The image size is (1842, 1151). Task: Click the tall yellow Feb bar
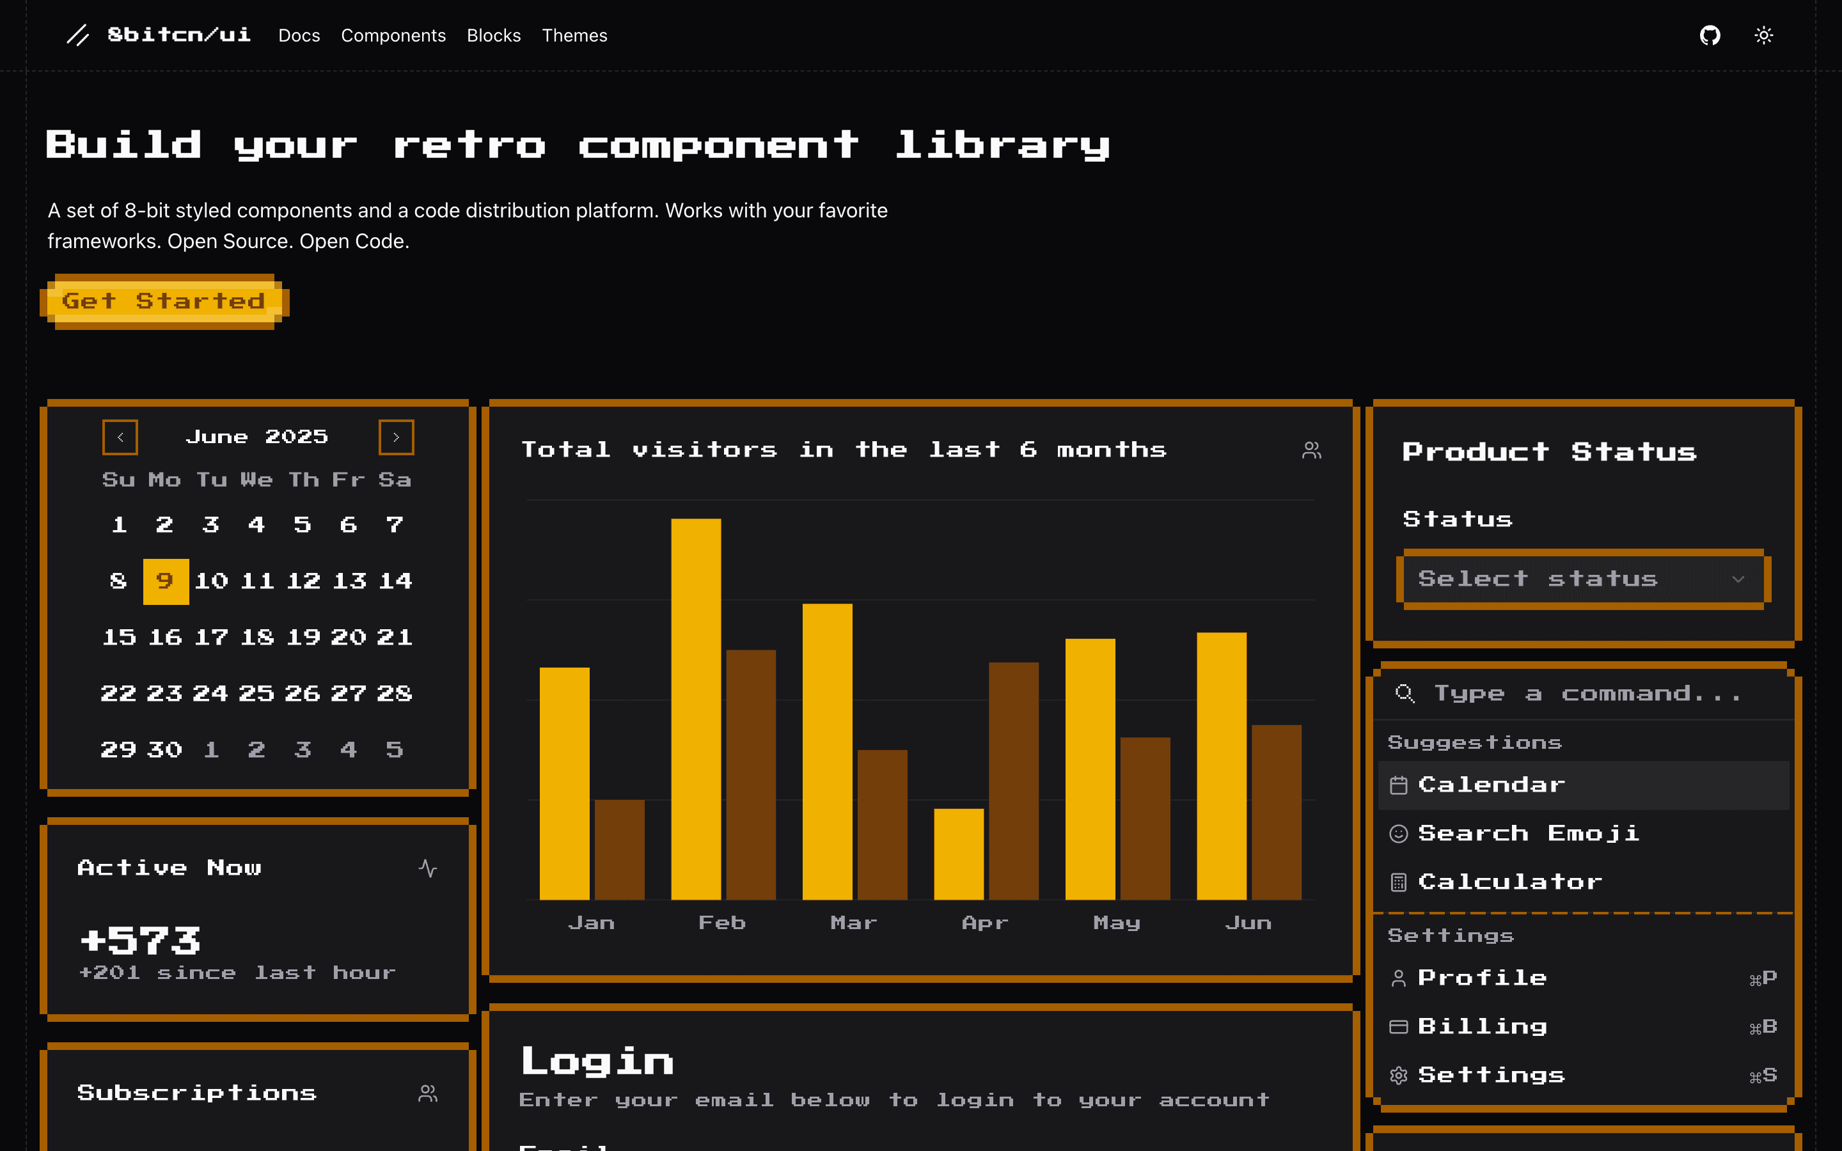(x=696, y=709)
